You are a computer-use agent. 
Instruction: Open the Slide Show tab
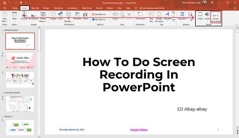87,8
